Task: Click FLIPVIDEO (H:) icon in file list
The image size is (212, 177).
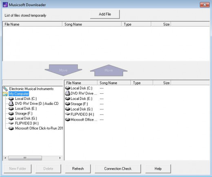Action: click(x=68, y=114)
